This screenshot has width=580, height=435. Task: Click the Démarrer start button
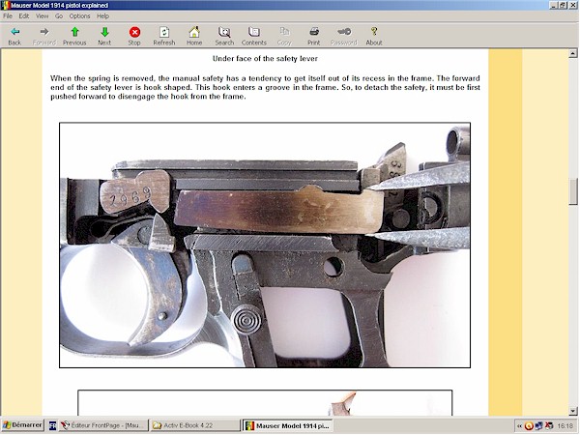(x=23, y=425)
